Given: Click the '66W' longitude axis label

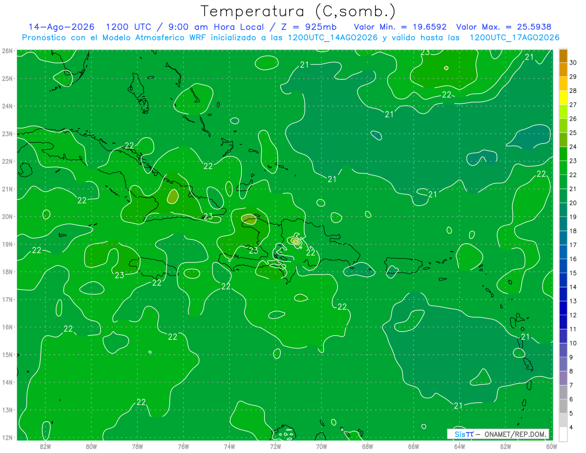Looking at the screenshot, I should click(414, 446).
